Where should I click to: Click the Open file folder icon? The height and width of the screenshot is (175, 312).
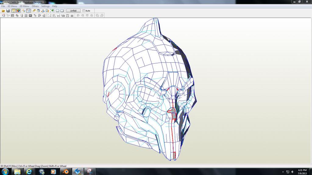click(x=3, y=11)
